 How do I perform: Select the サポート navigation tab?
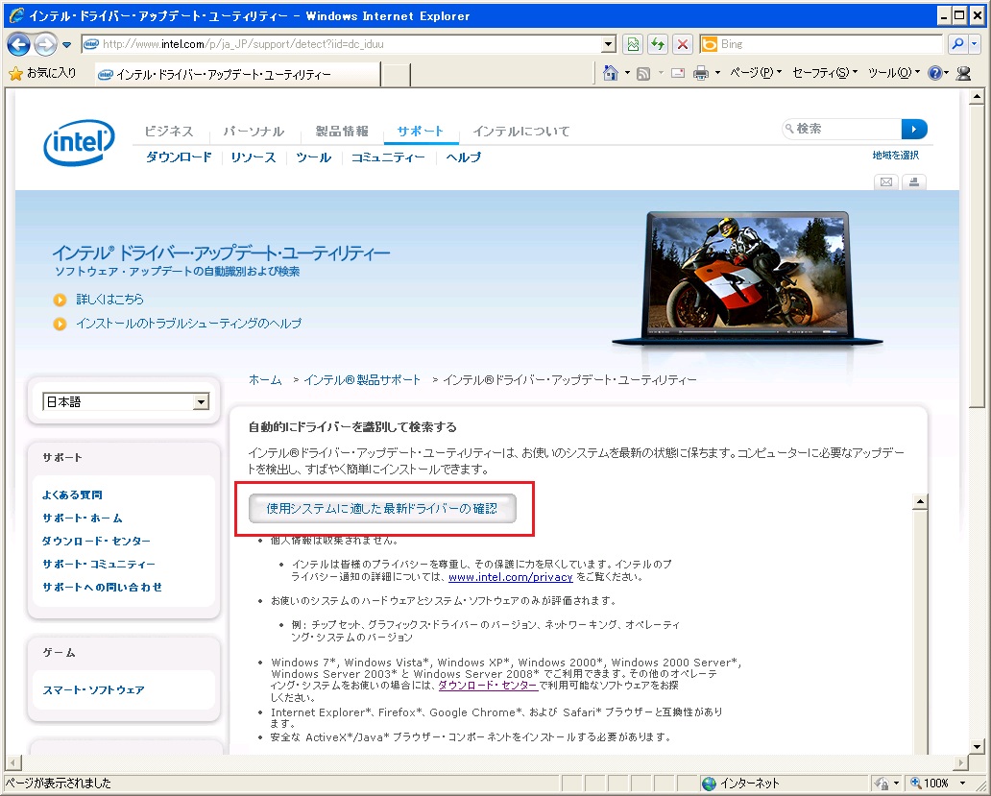click(421, 131)
